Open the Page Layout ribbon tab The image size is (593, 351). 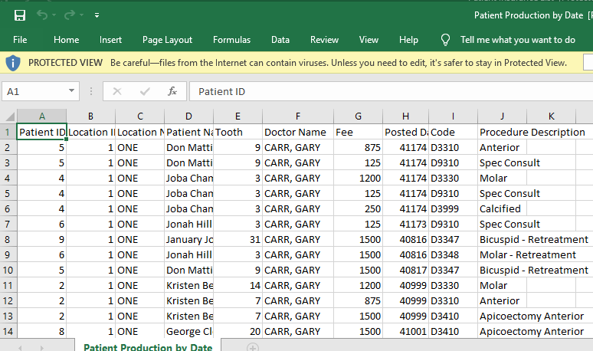167,40
